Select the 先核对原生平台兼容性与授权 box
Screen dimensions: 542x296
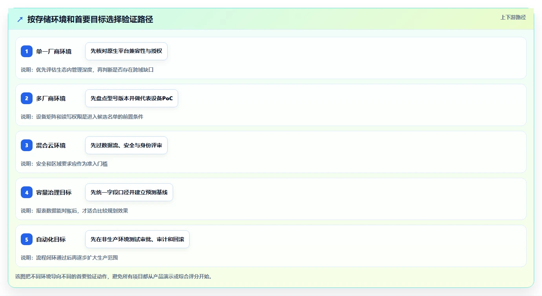coord(126,51)
